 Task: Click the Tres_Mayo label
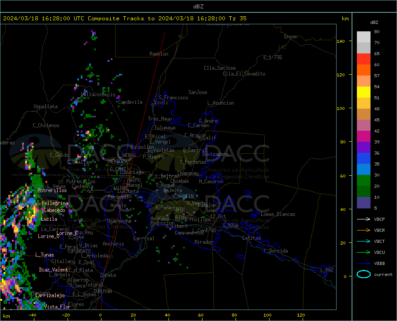[x=160, y=119]
